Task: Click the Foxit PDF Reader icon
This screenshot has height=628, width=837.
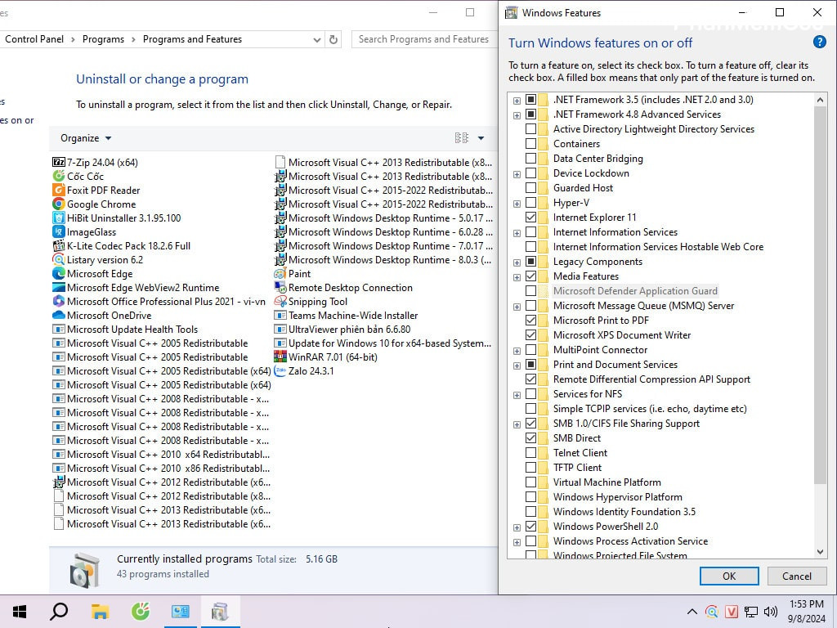Action: click(59, 191)
